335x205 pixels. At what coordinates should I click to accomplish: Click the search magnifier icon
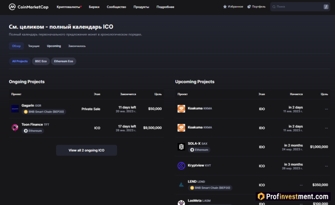(x=274, y=7)
